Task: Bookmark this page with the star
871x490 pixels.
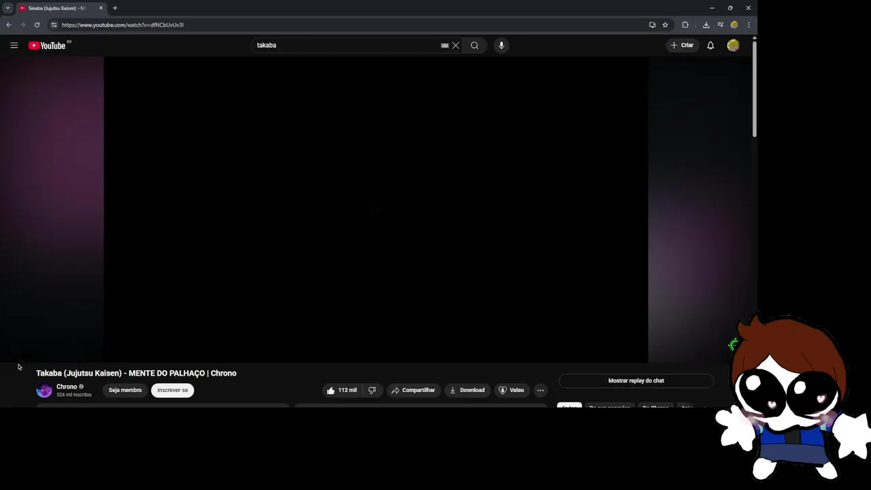Action: click(x=665, y=25)
